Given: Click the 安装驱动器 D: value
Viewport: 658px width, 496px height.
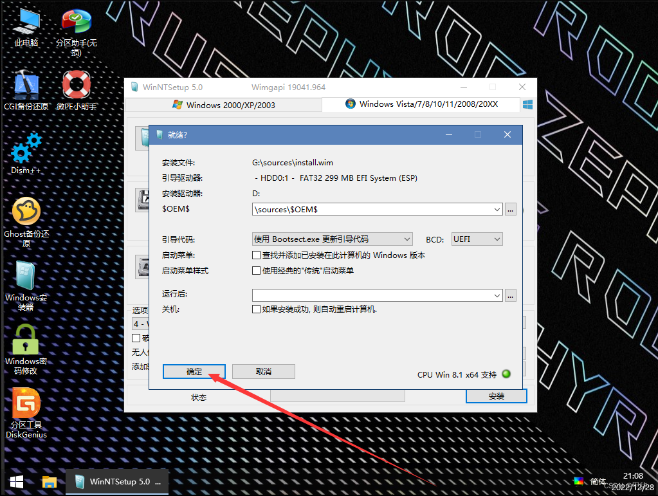Looking at the screenshot, I should click(256, 194).
